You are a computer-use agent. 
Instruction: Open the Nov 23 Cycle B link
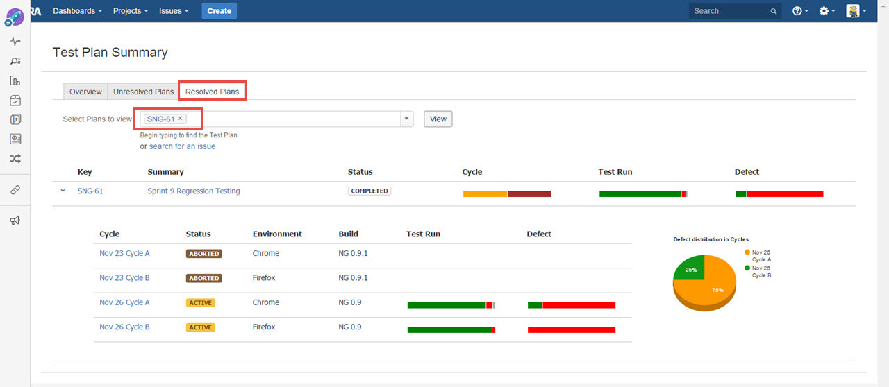tap(124, 278)
